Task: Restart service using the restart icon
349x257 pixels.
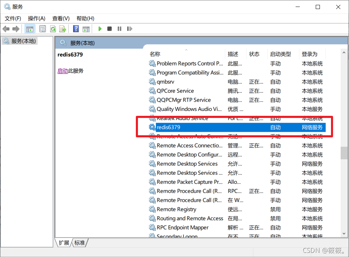Action: tap(130, 29)
